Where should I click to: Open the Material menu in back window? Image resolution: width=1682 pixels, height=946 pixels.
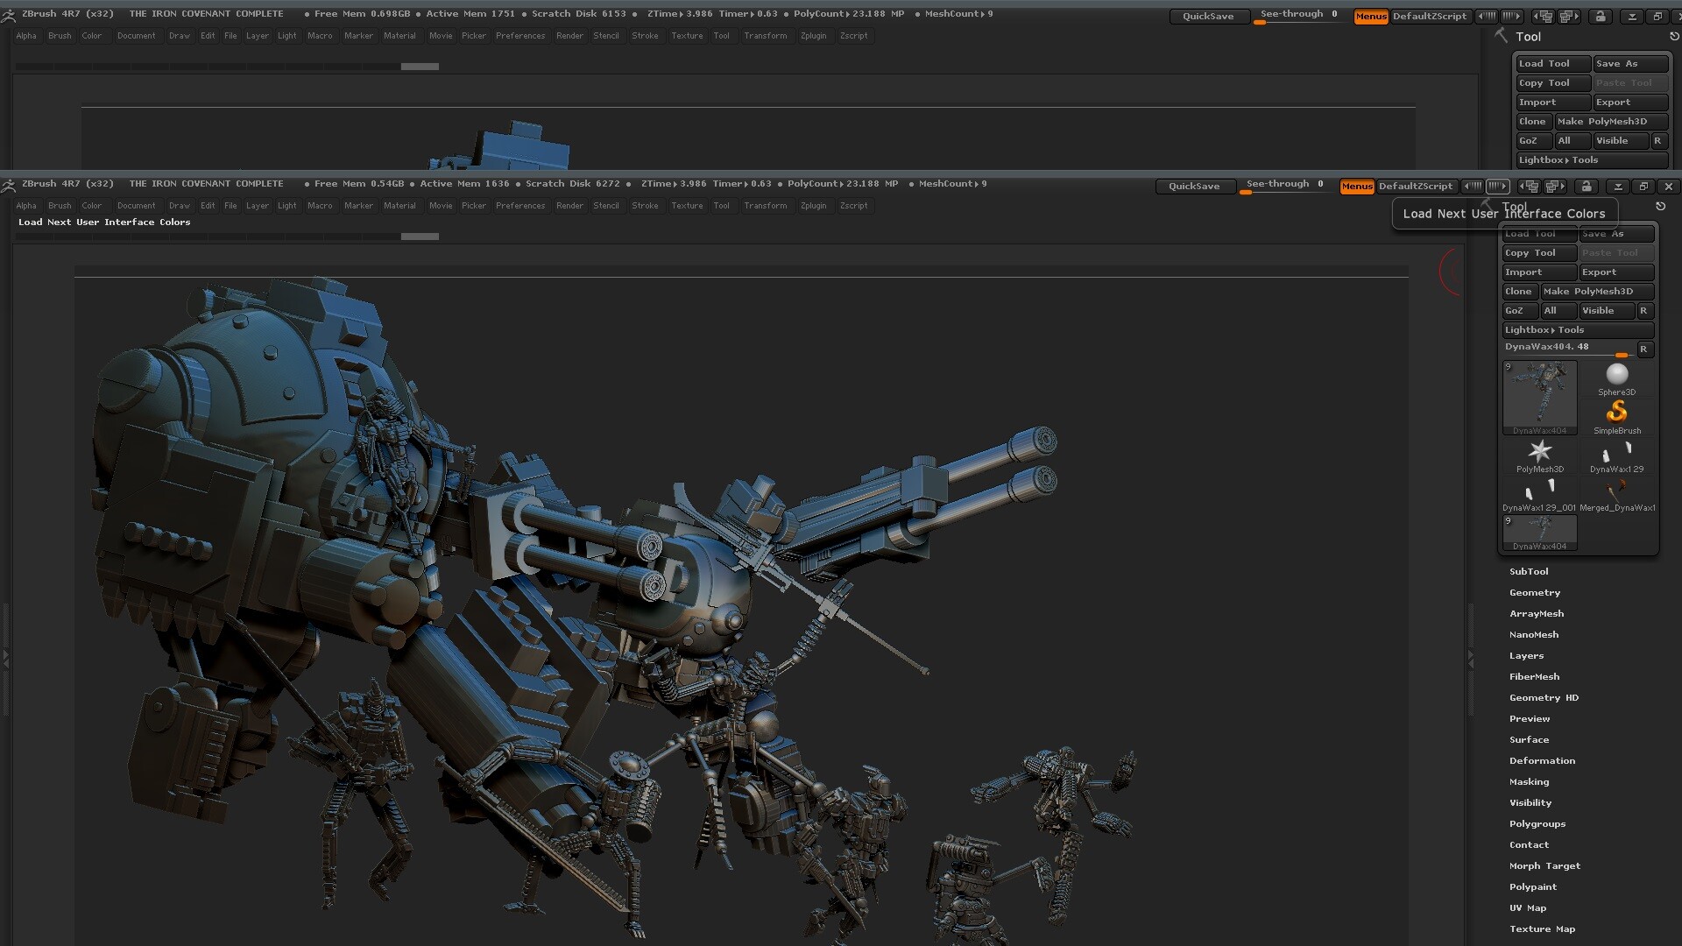pyautogui.click(x=399, y=36)
